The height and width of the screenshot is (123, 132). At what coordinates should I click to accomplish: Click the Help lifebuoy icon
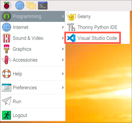coord(6,74)
